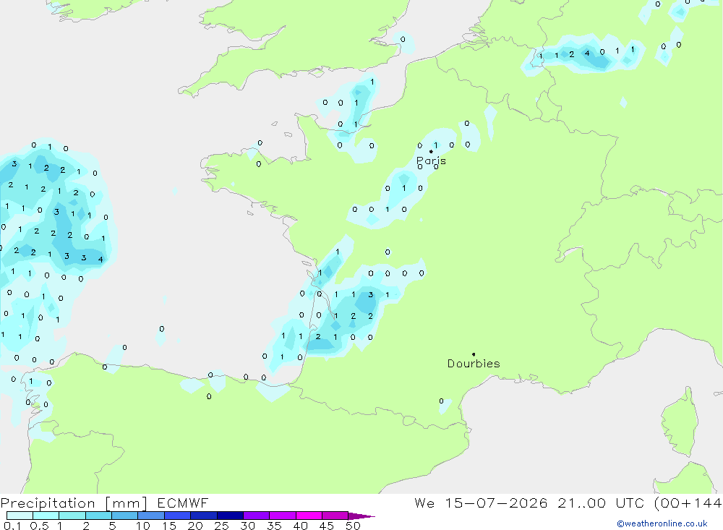Pick the legend swatch between 2 and 5
The width and height of the screenshot is (723, 530).
98,516
